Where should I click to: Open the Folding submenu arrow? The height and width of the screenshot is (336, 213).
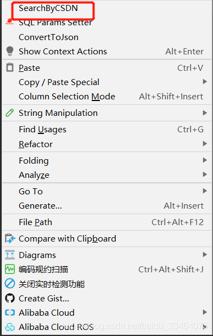pos(205,160)
